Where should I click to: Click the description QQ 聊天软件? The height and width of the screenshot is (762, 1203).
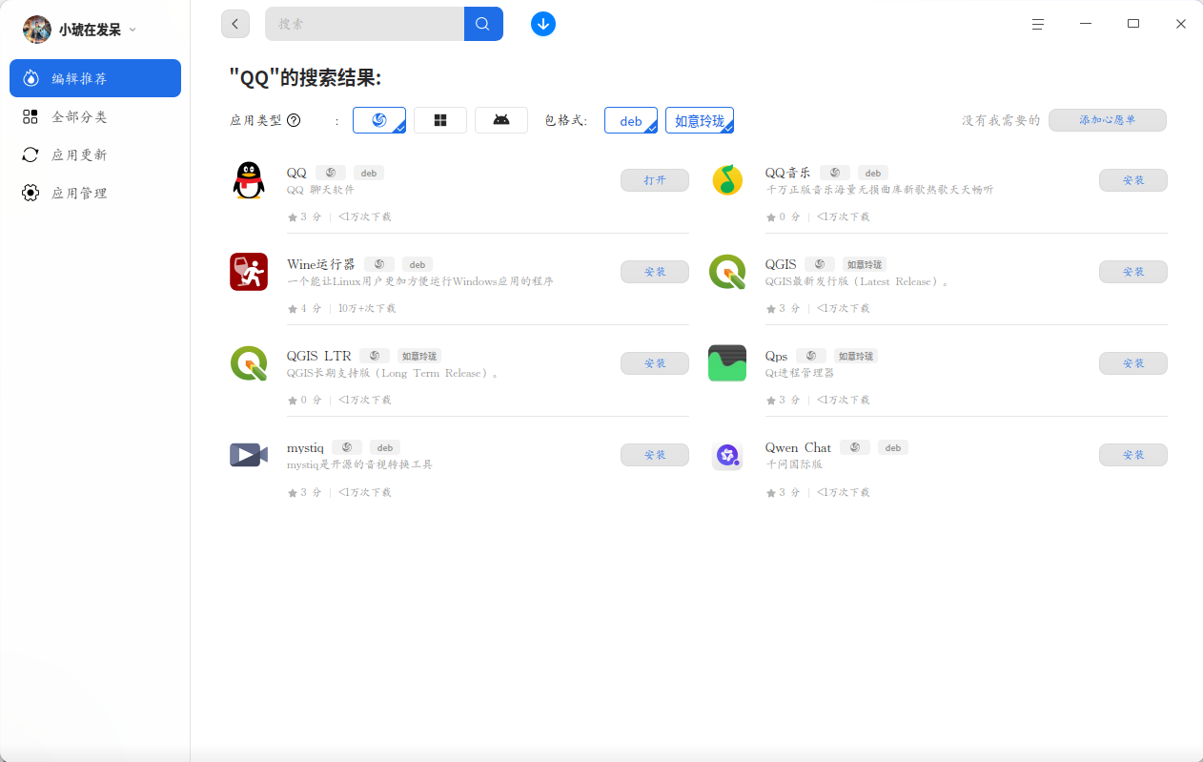tap(320, 190)
